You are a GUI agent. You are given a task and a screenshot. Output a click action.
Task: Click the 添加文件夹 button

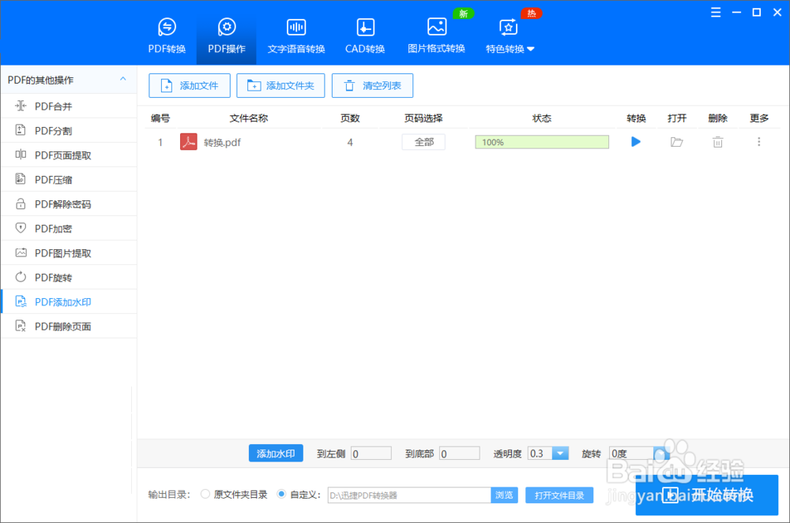coord(280,85)
